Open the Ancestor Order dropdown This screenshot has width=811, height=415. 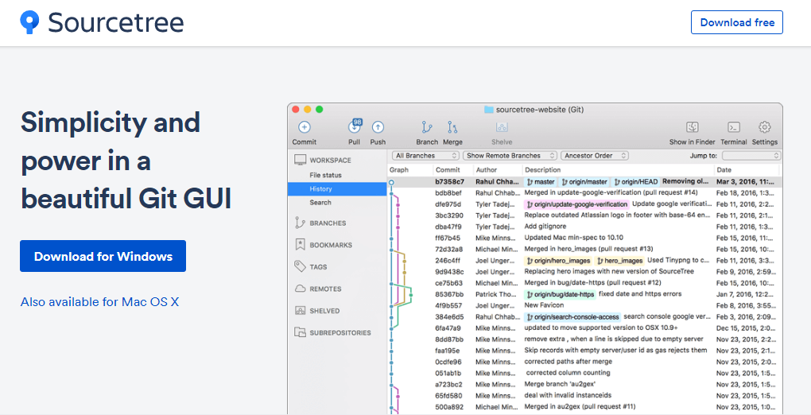coord(595,155)
